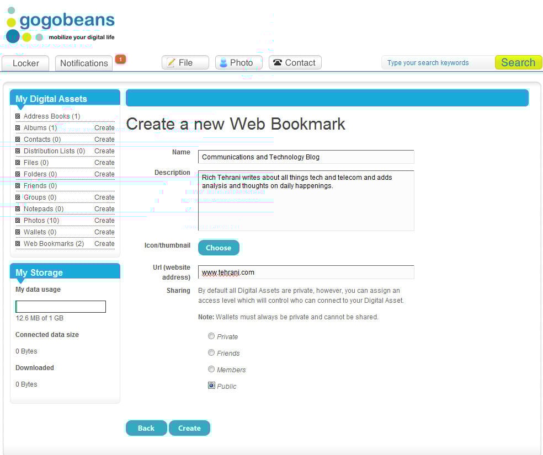
Task: Expand the Friends (0) list
Action: click(40, 186)
